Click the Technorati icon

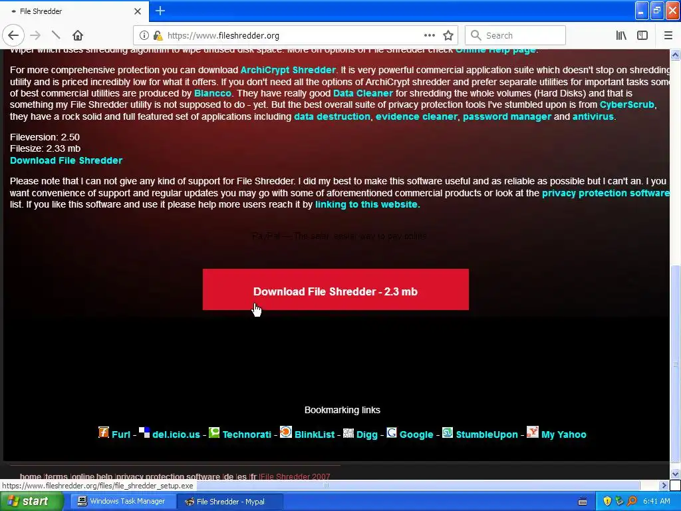214,432
